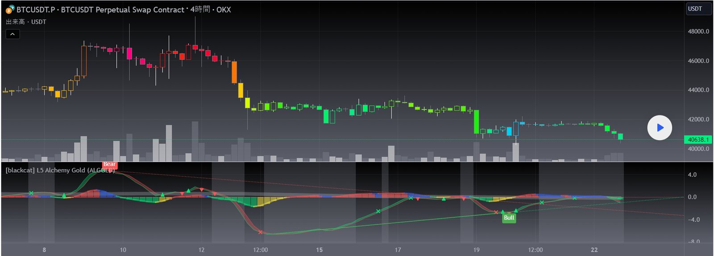Collapse the legend with the chevron button
Image resolution: width=714 pixels, height=256 pixels.
pos(12,34)
